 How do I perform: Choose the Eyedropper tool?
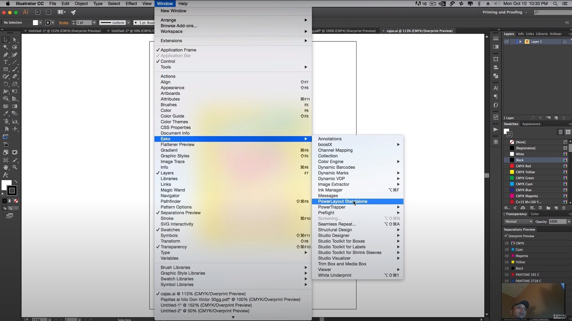pos(6,113)
